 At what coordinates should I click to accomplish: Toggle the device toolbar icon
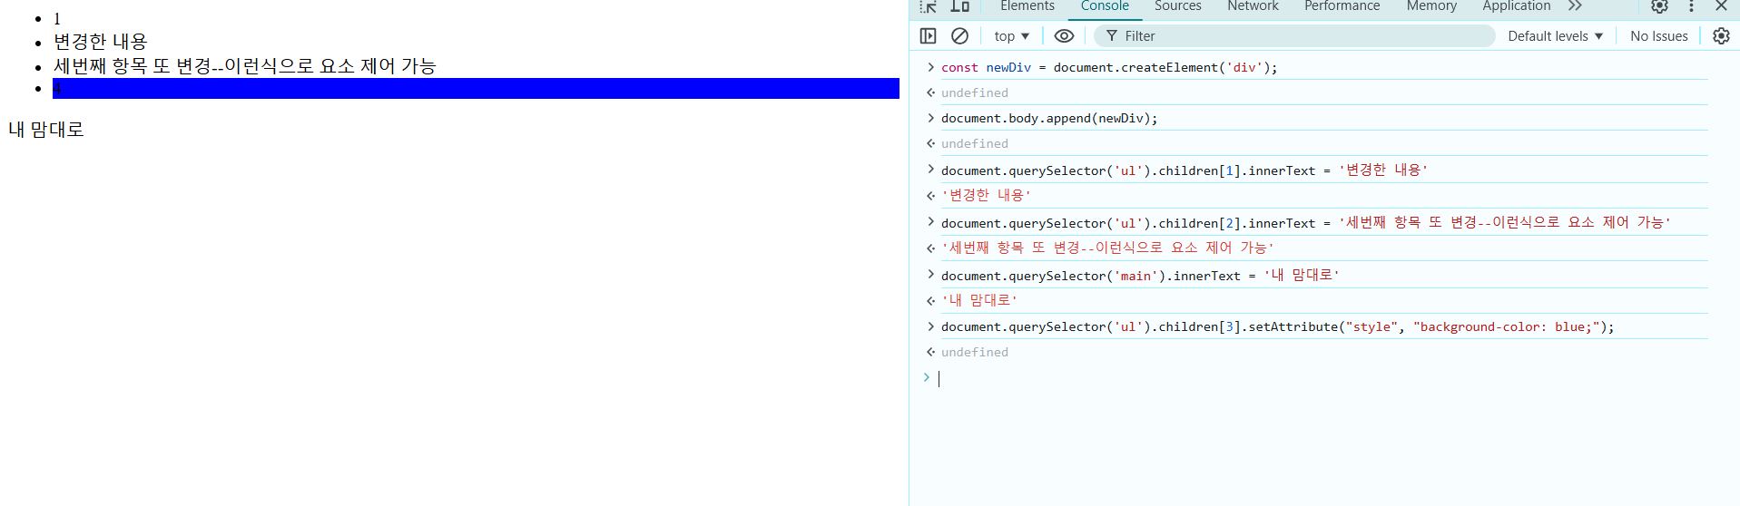tap(960, 6)
